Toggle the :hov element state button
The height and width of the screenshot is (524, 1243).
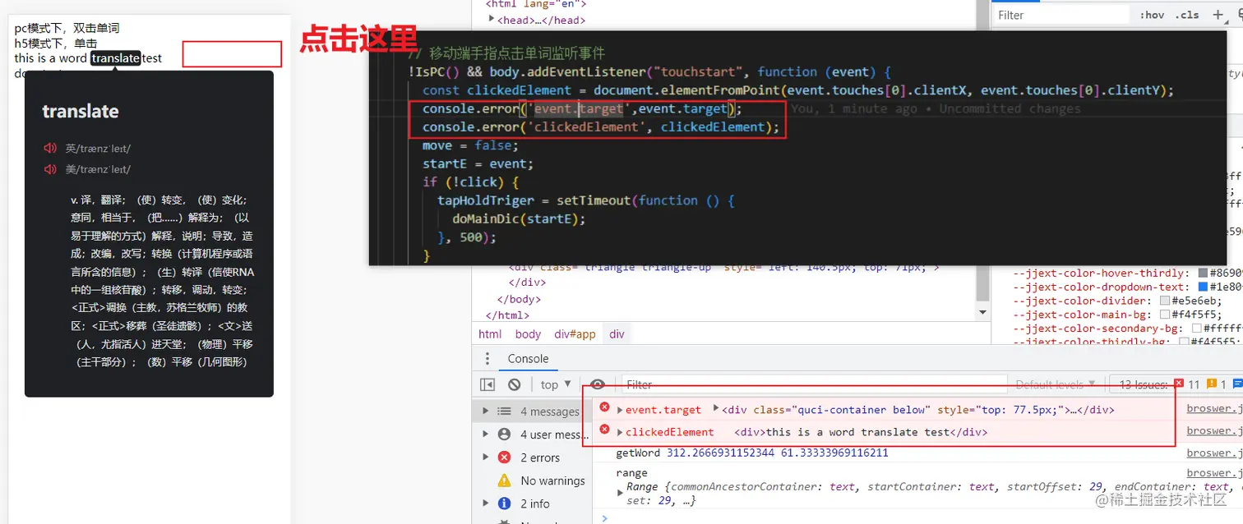point(1153,15)
